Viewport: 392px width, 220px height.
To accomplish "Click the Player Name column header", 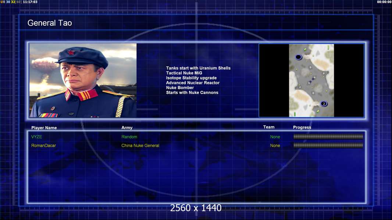I will tap(44, 128).
